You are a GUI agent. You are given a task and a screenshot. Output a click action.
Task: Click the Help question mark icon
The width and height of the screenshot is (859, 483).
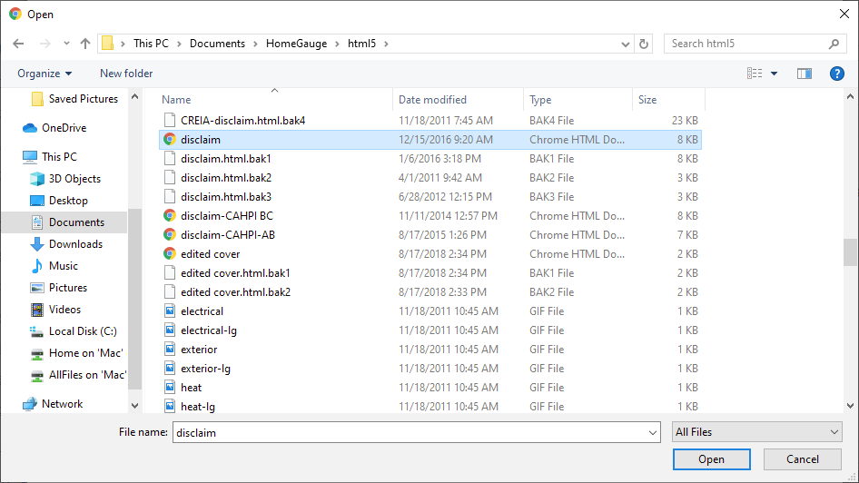coord(837,74)
